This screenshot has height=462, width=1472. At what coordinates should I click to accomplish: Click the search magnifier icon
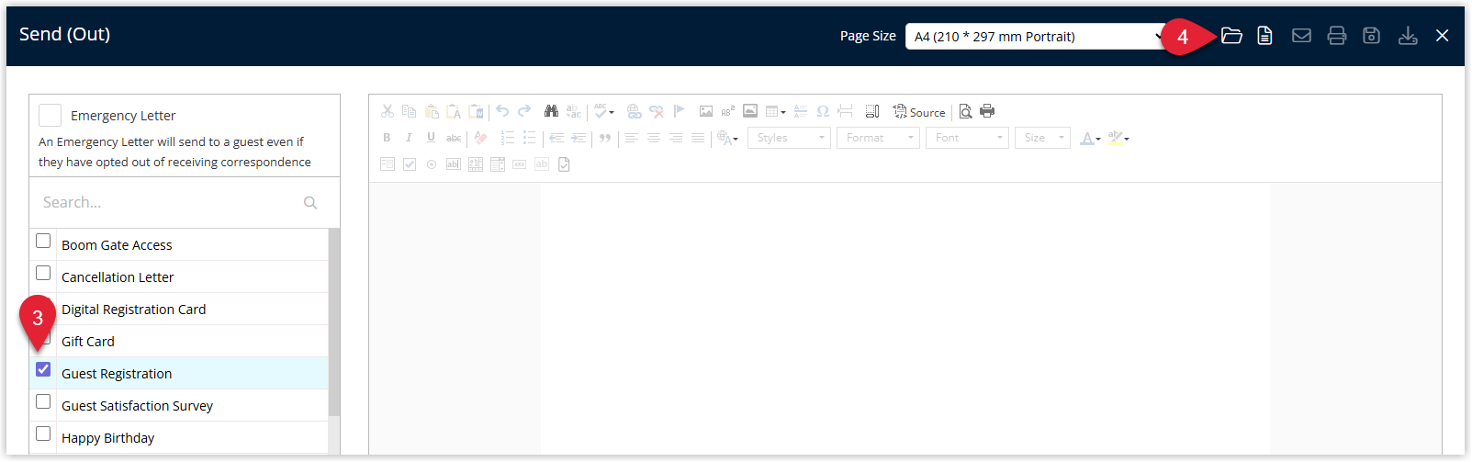(310, 202)
